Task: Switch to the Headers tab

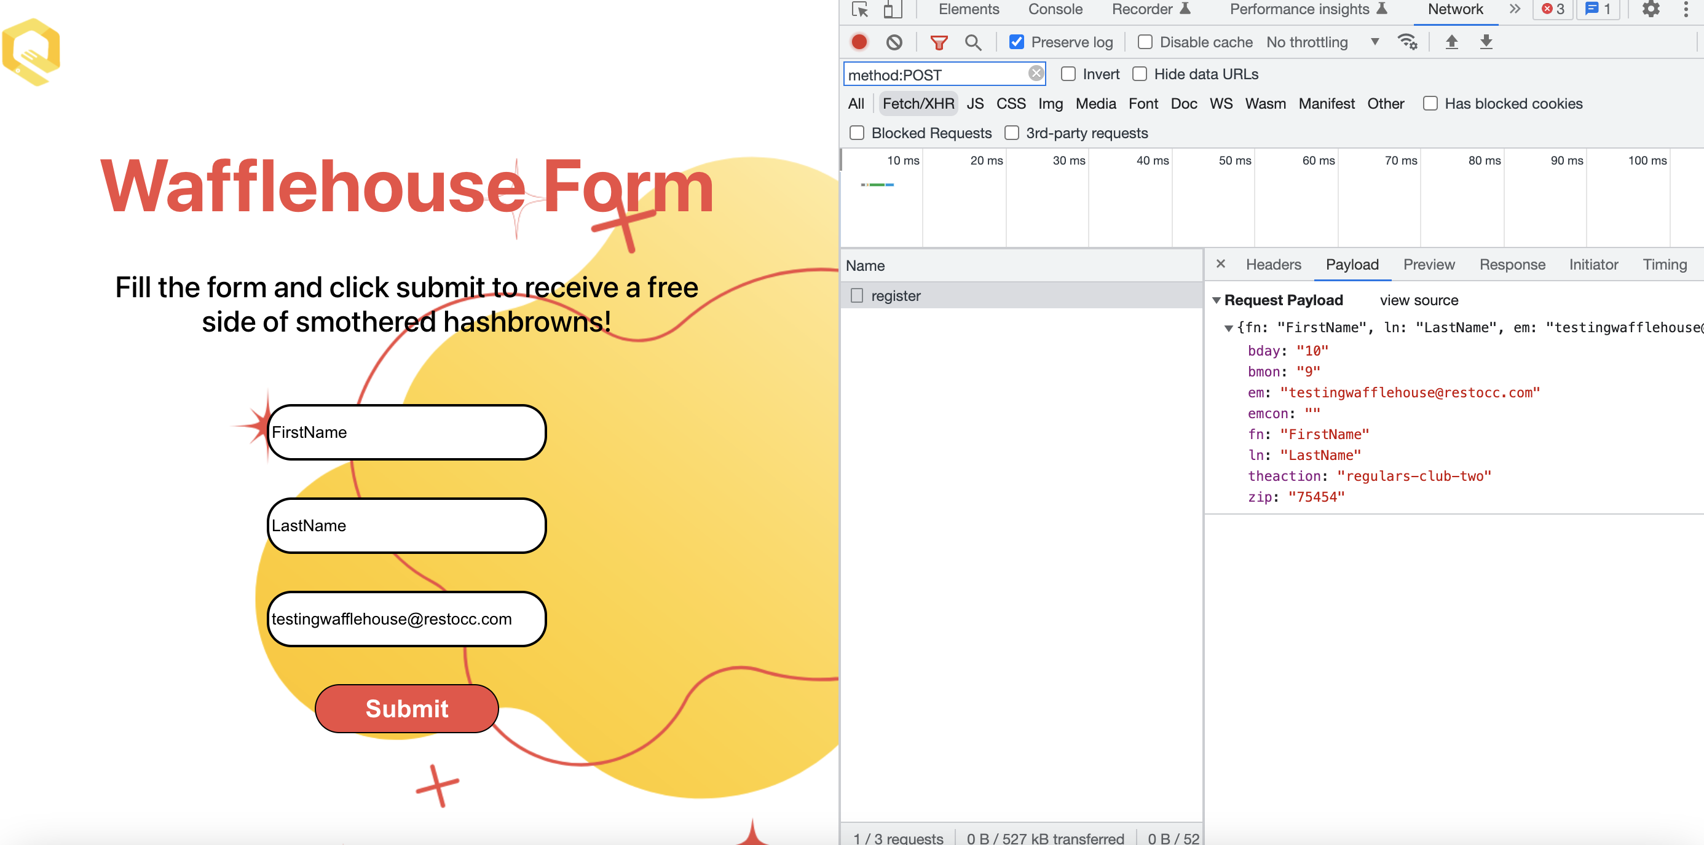Action: click(x=1273, y=265)
